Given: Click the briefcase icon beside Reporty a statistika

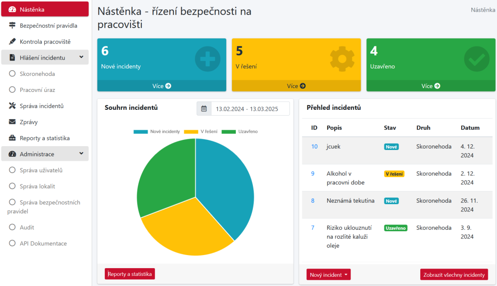Looking at the screenshot, I should [12, 138].
